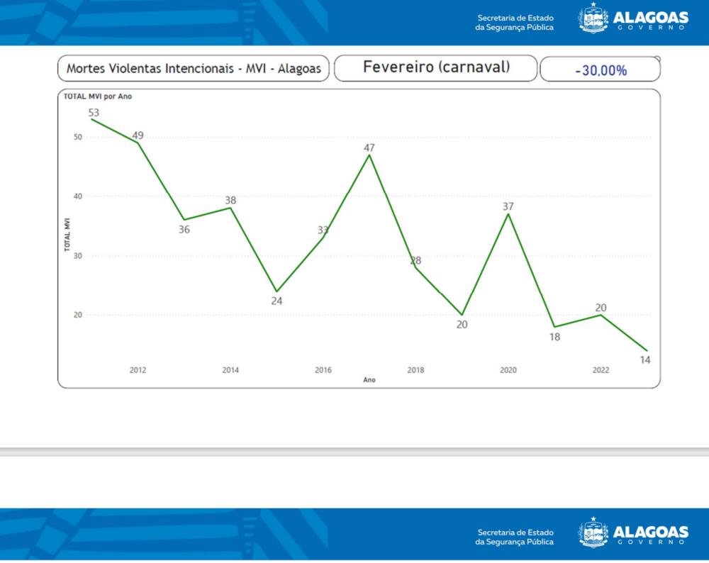709x563 pixels.
Task: Click the ALAGOAS wordmark in the bottom footer
Action: click(650, 532)
